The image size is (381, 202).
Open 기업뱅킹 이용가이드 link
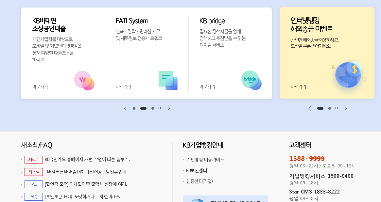205,160
